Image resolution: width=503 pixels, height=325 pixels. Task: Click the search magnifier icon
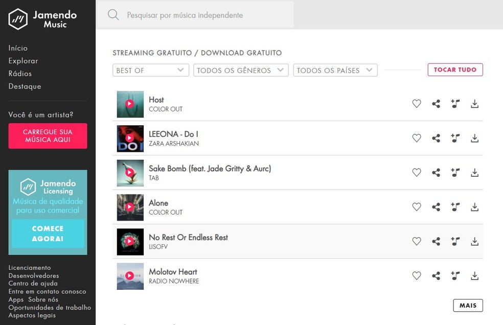pos(113,15)
